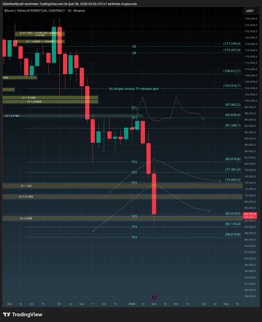This screenshot has height=322, width=262.
Task: Click the 'Eyl' date on time axis
Action: (32, 304)
